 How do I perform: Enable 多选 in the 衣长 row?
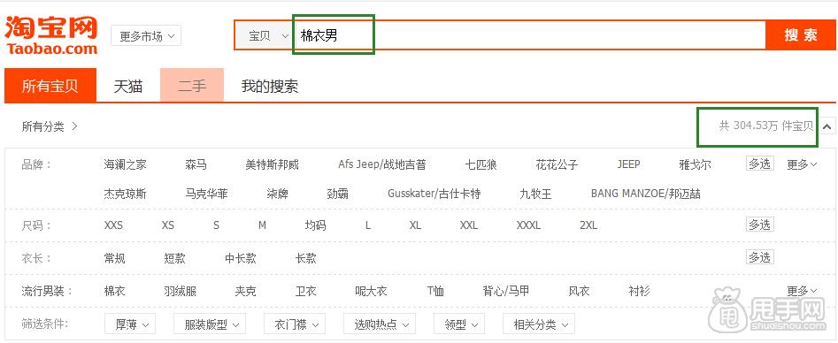759,257
